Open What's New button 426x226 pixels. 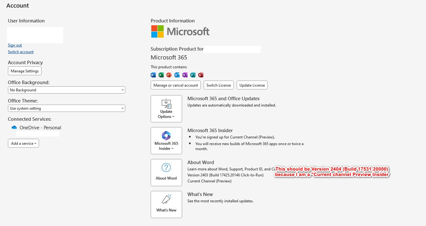[166, 205]
